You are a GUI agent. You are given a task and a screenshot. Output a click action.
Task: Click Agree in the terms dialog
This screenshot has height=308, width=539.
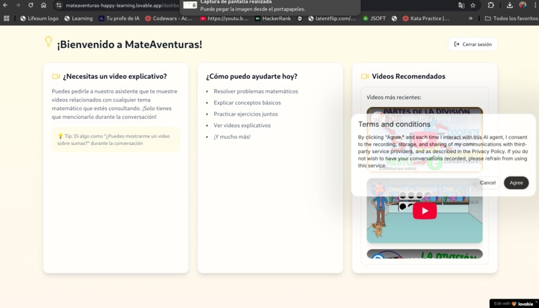tap(516, 182)
